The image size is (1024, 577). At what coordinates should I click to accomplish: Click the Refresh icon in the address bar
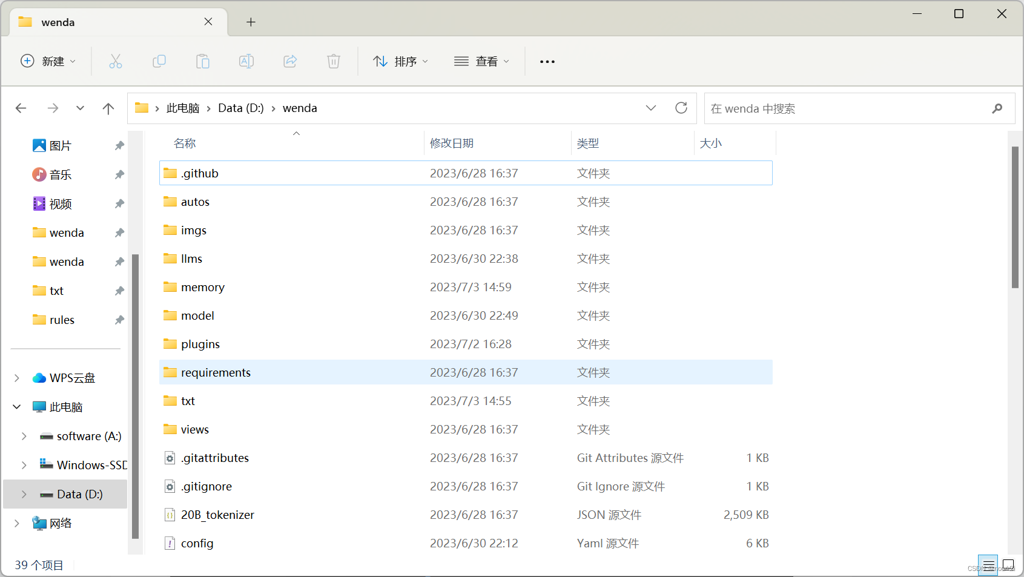[681, 108]
